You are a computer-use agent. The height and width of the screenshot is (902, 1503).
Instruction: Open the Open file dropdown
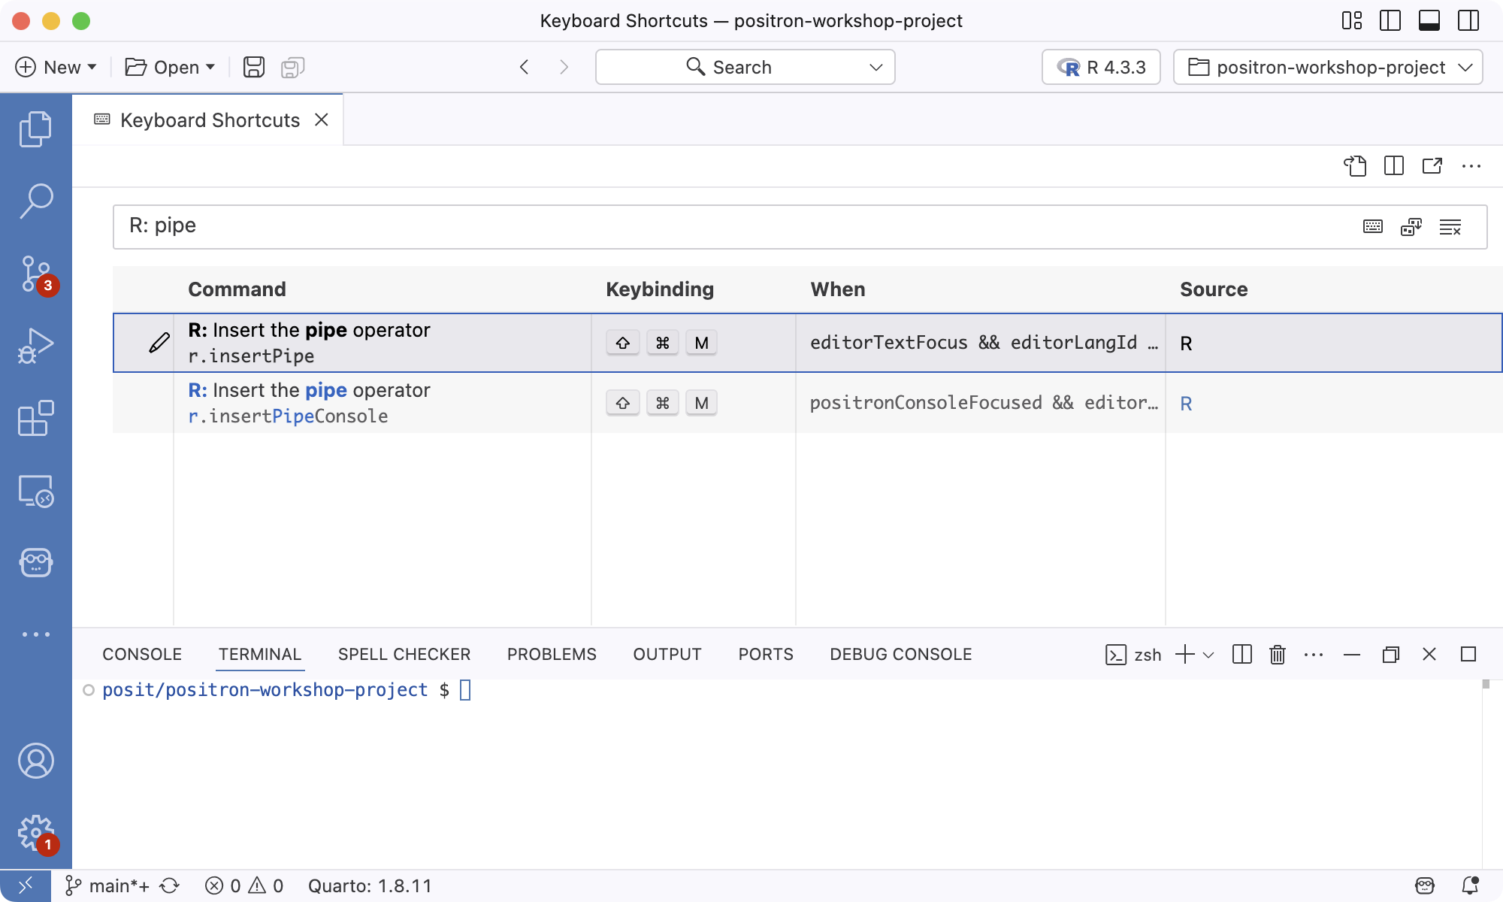click(170, 67)
